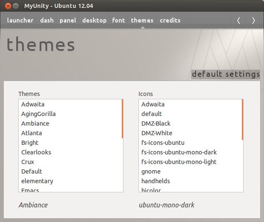This screenshot has height=222, width=264.
Task: Choose the AgingGorilla theme
Action: pyautogui.click(x=70, y=114)
